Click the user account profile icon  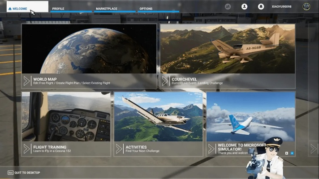coord(244,7)
